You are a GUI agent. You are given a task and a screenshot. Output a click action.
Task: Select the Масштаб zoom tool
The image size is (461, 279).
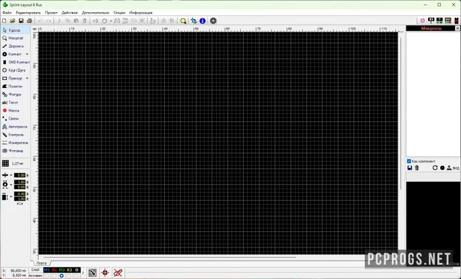point(15,38)
